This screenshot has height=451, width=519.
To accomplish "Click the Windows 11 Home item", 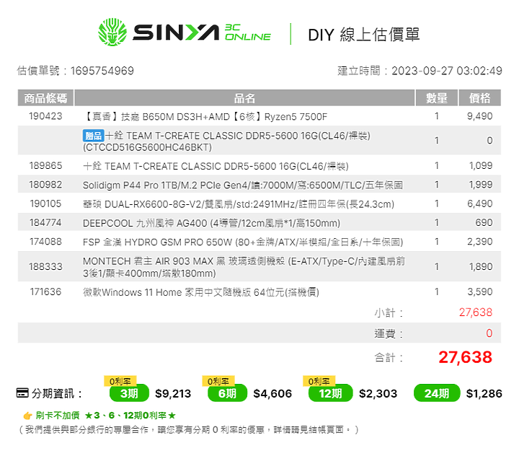I will (x=200, y=292).
